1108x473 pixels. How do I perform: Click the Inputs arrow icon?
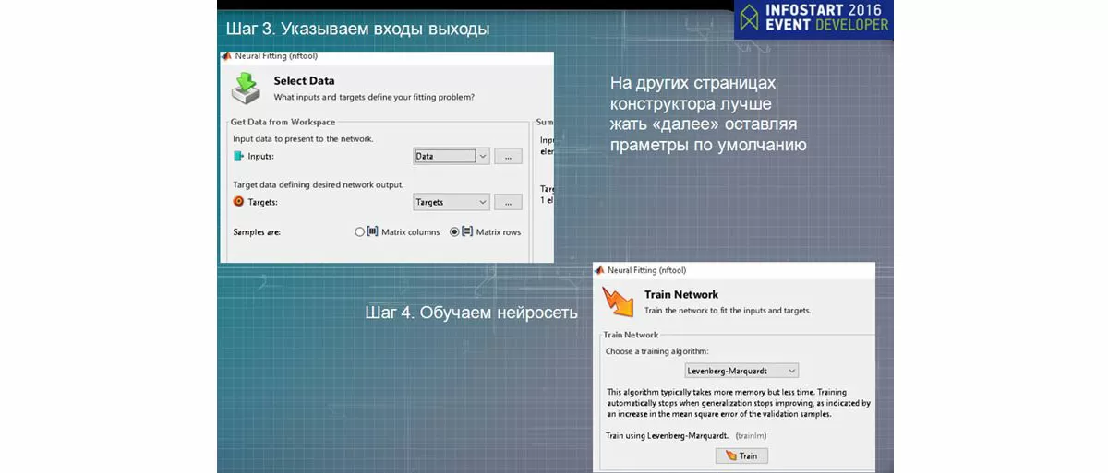(x=238, y=157)
